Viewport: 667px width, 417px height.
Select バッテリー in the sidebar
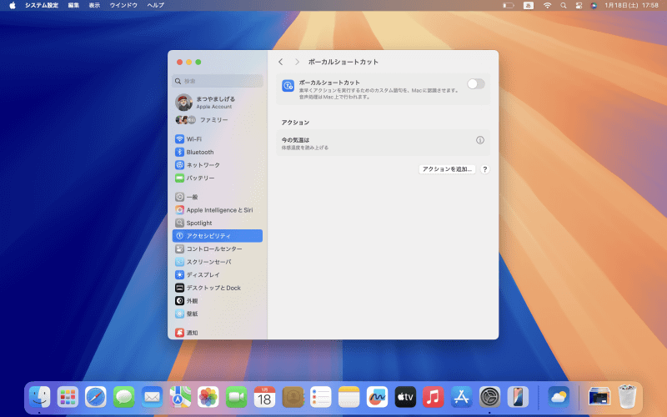tap(218, 178)
